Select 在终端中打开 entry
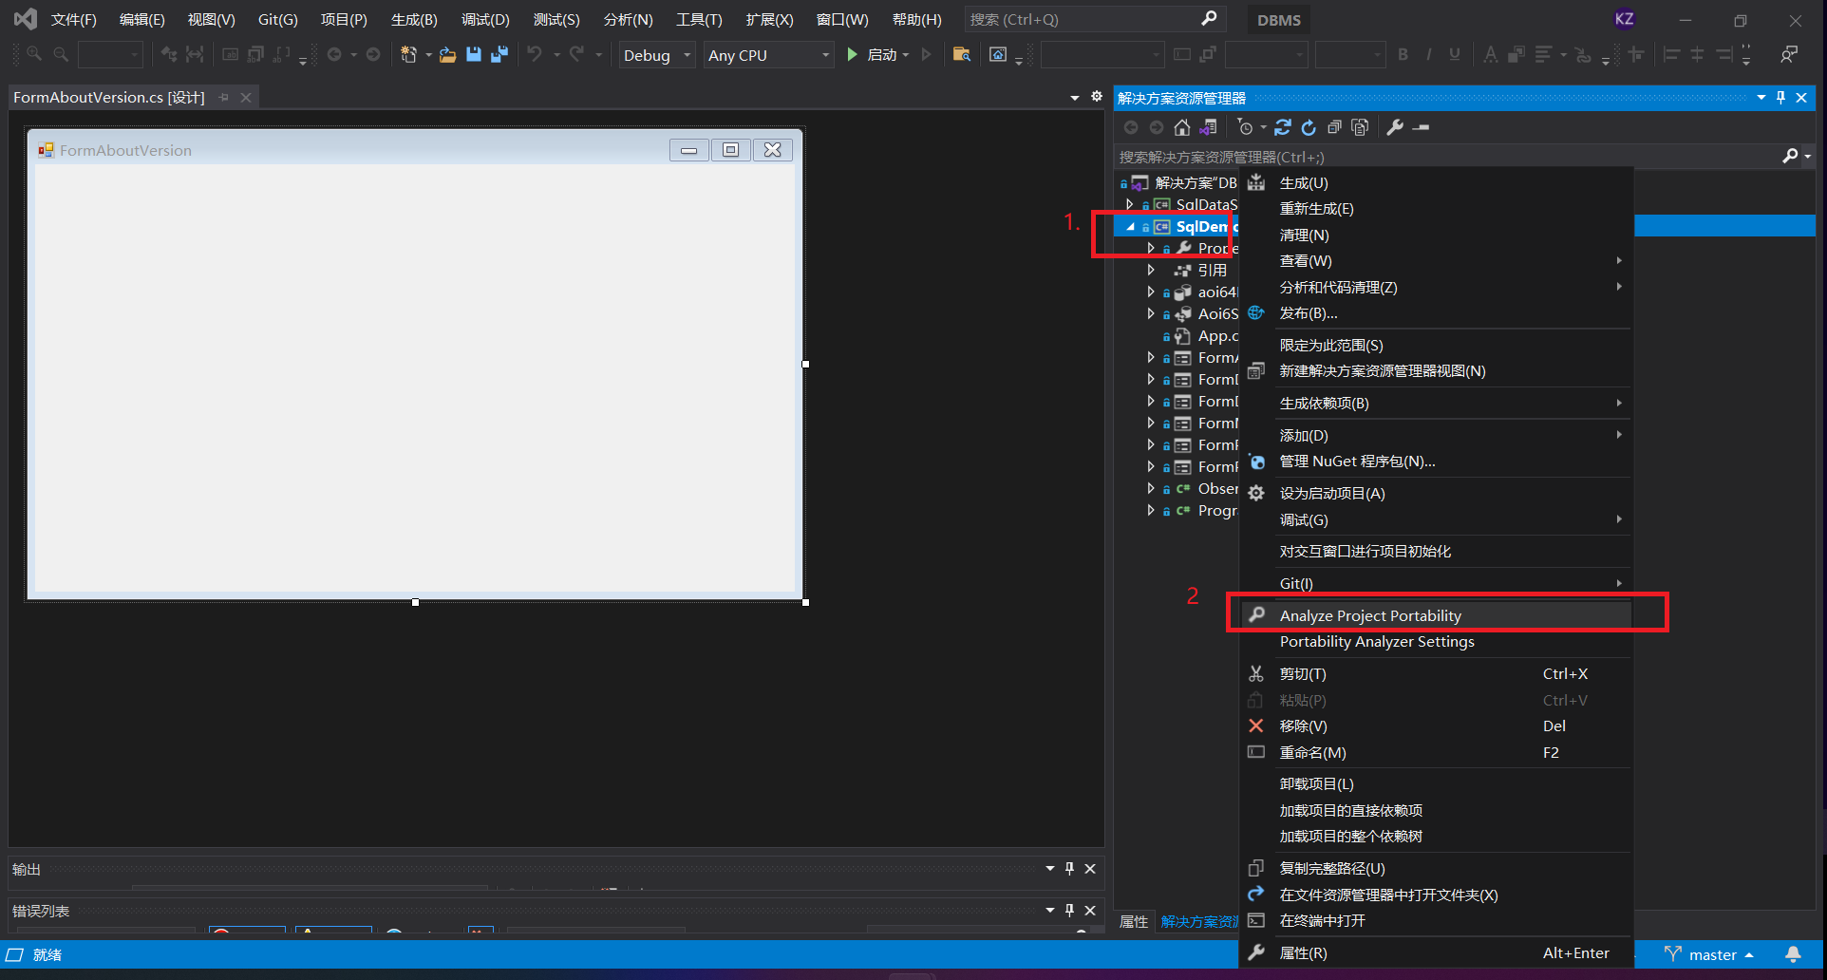Screen dimensions: 1827x980 pyautogui.click(x=1436, y=921)
